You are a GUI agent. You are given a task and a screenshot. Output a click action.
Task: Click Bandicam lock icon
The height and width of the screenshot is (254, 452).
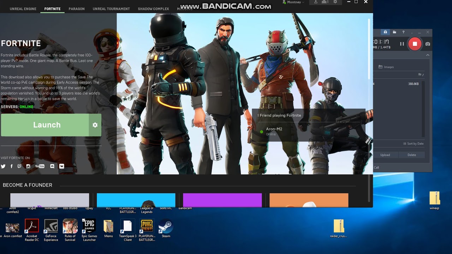(385, 32)
